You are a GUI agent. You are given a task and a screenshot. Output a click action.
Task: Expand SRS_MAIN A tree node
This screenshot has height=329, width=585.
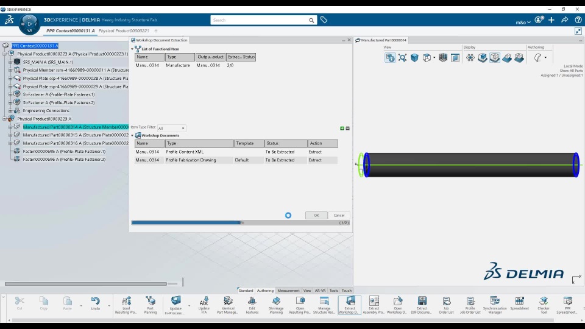[10, 62]
